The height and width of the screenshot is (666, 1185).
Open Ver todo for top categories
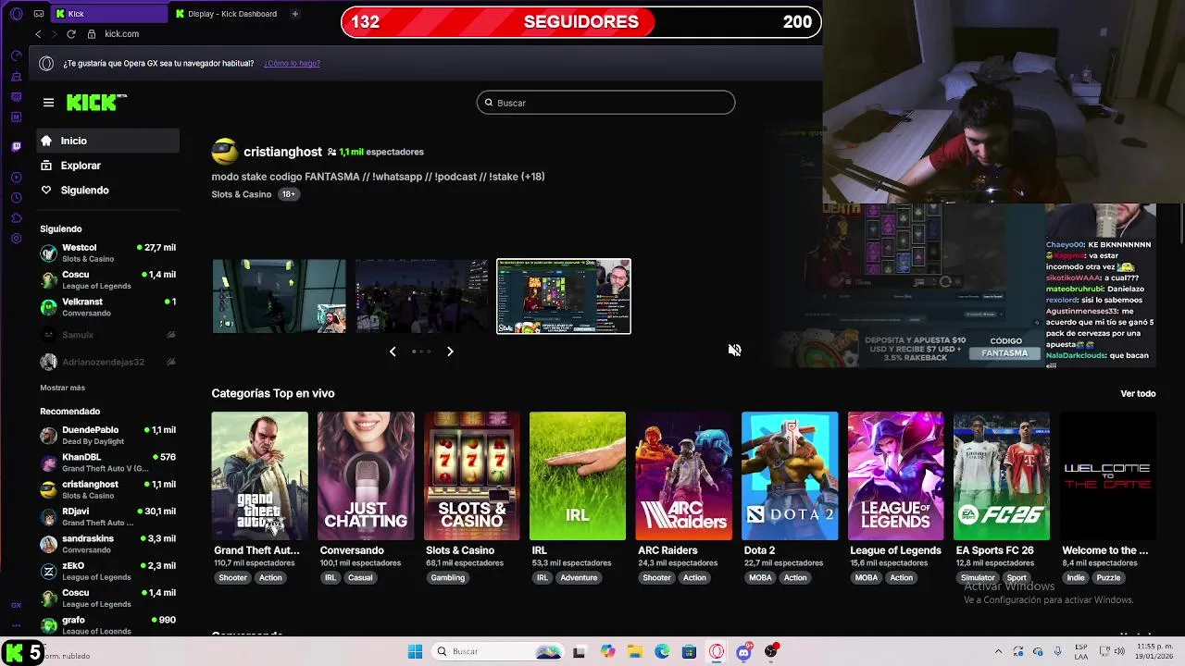(1138, 393)
